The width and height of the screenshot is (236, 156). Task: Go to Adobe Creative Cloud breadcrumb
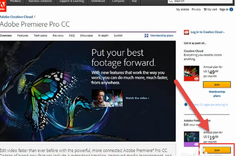pyautogui.click(x=16, y=17)
